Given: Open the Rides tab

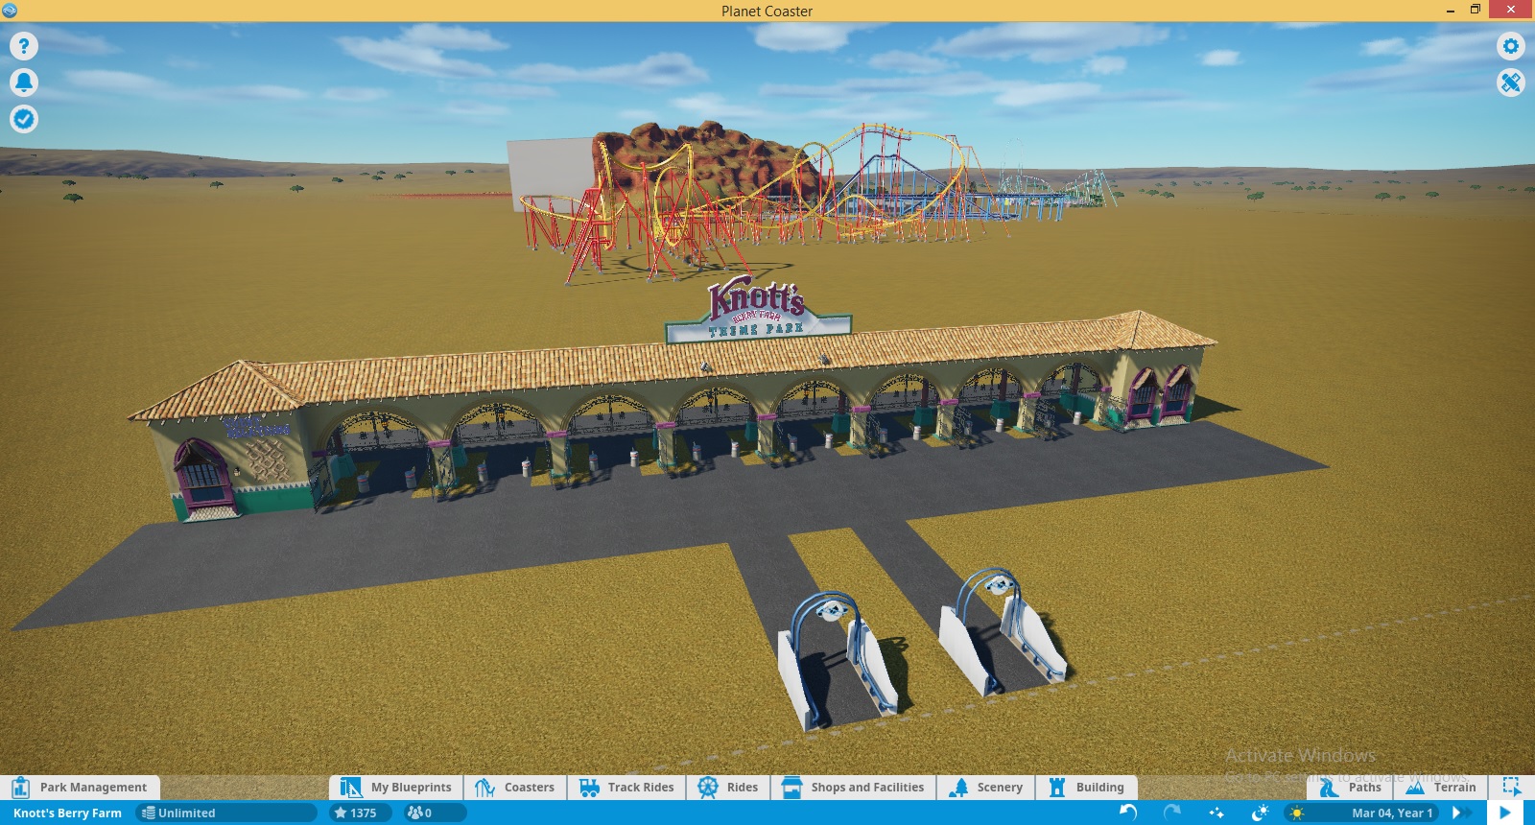Looking at the screenshot, I should 728,788.
